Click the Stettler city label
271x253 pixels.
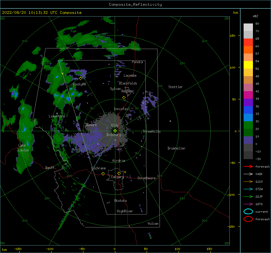[x=176, y=87]
